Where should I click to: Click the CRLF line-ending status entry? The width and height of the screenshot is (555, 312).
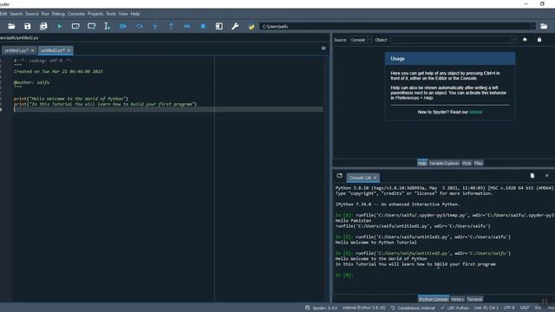tap(525, 309)
